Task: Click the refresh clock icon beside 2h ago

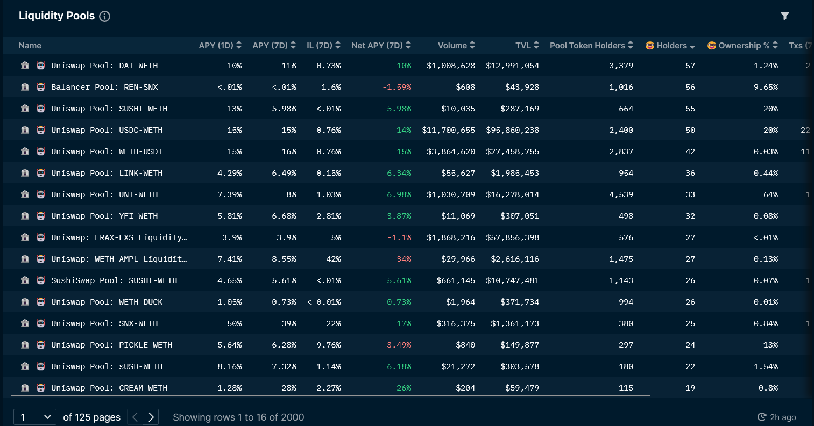Action: (x=762, y=417)
